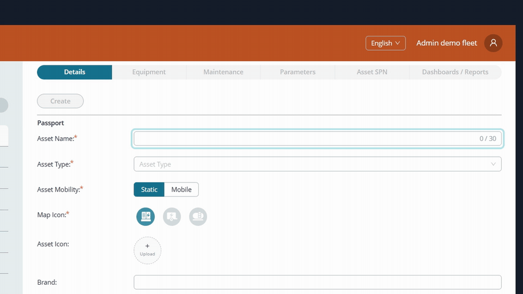Click the Passport section heading
523x294 pixels.
[x=50, y=123]
